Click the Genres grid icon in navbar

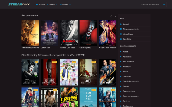pos(48,5)
